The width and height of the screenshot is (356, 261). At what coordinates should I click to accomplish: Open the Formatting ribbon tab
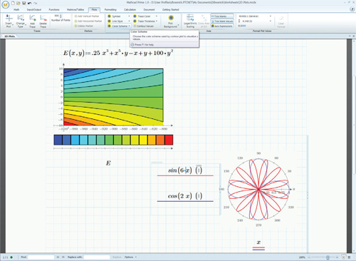click(x=110, y=9)
